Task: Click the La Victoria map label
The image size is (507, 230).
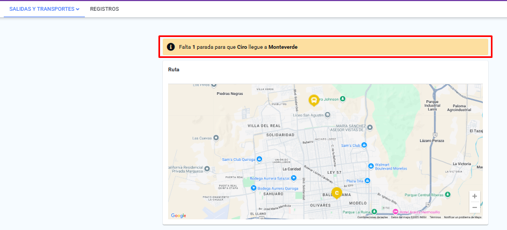Action: (462, 164)
